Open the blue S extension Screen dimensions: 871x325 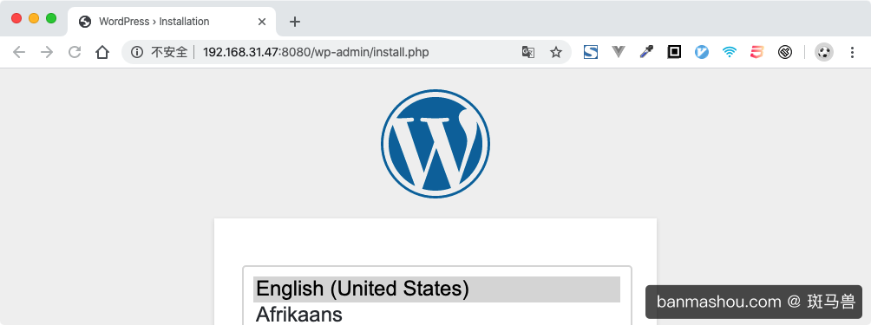[591, 52]
